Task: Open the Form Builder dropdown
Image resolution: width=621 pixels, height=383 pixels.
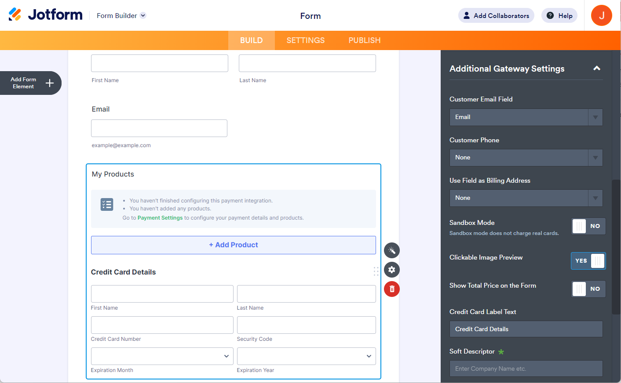Action: [x=121, y=15]
